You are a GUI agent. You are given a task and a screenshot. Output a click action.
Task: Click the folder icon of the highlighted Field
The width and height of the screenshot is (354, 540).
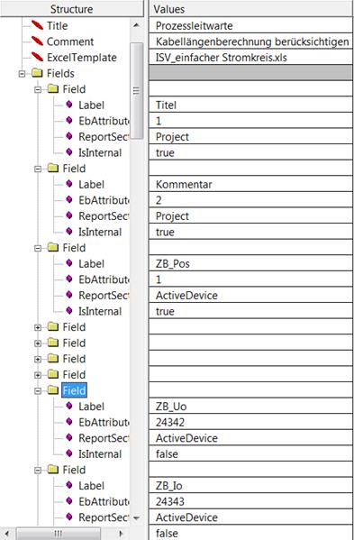point(53,389)
